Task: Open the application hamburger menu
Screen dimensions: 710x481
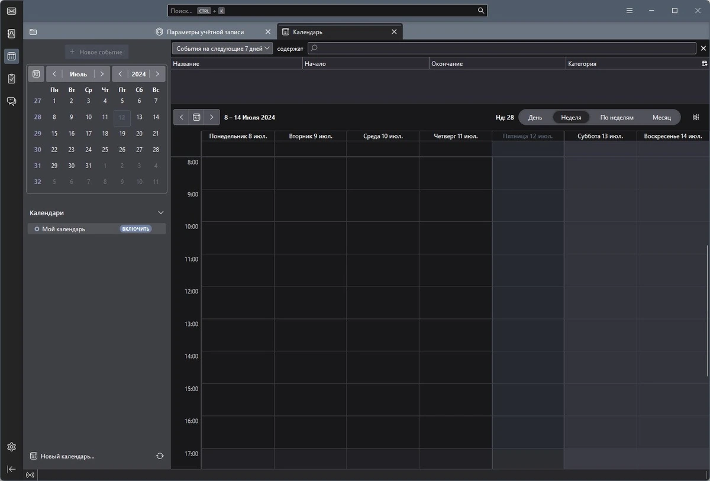Action: coord(630,11)
